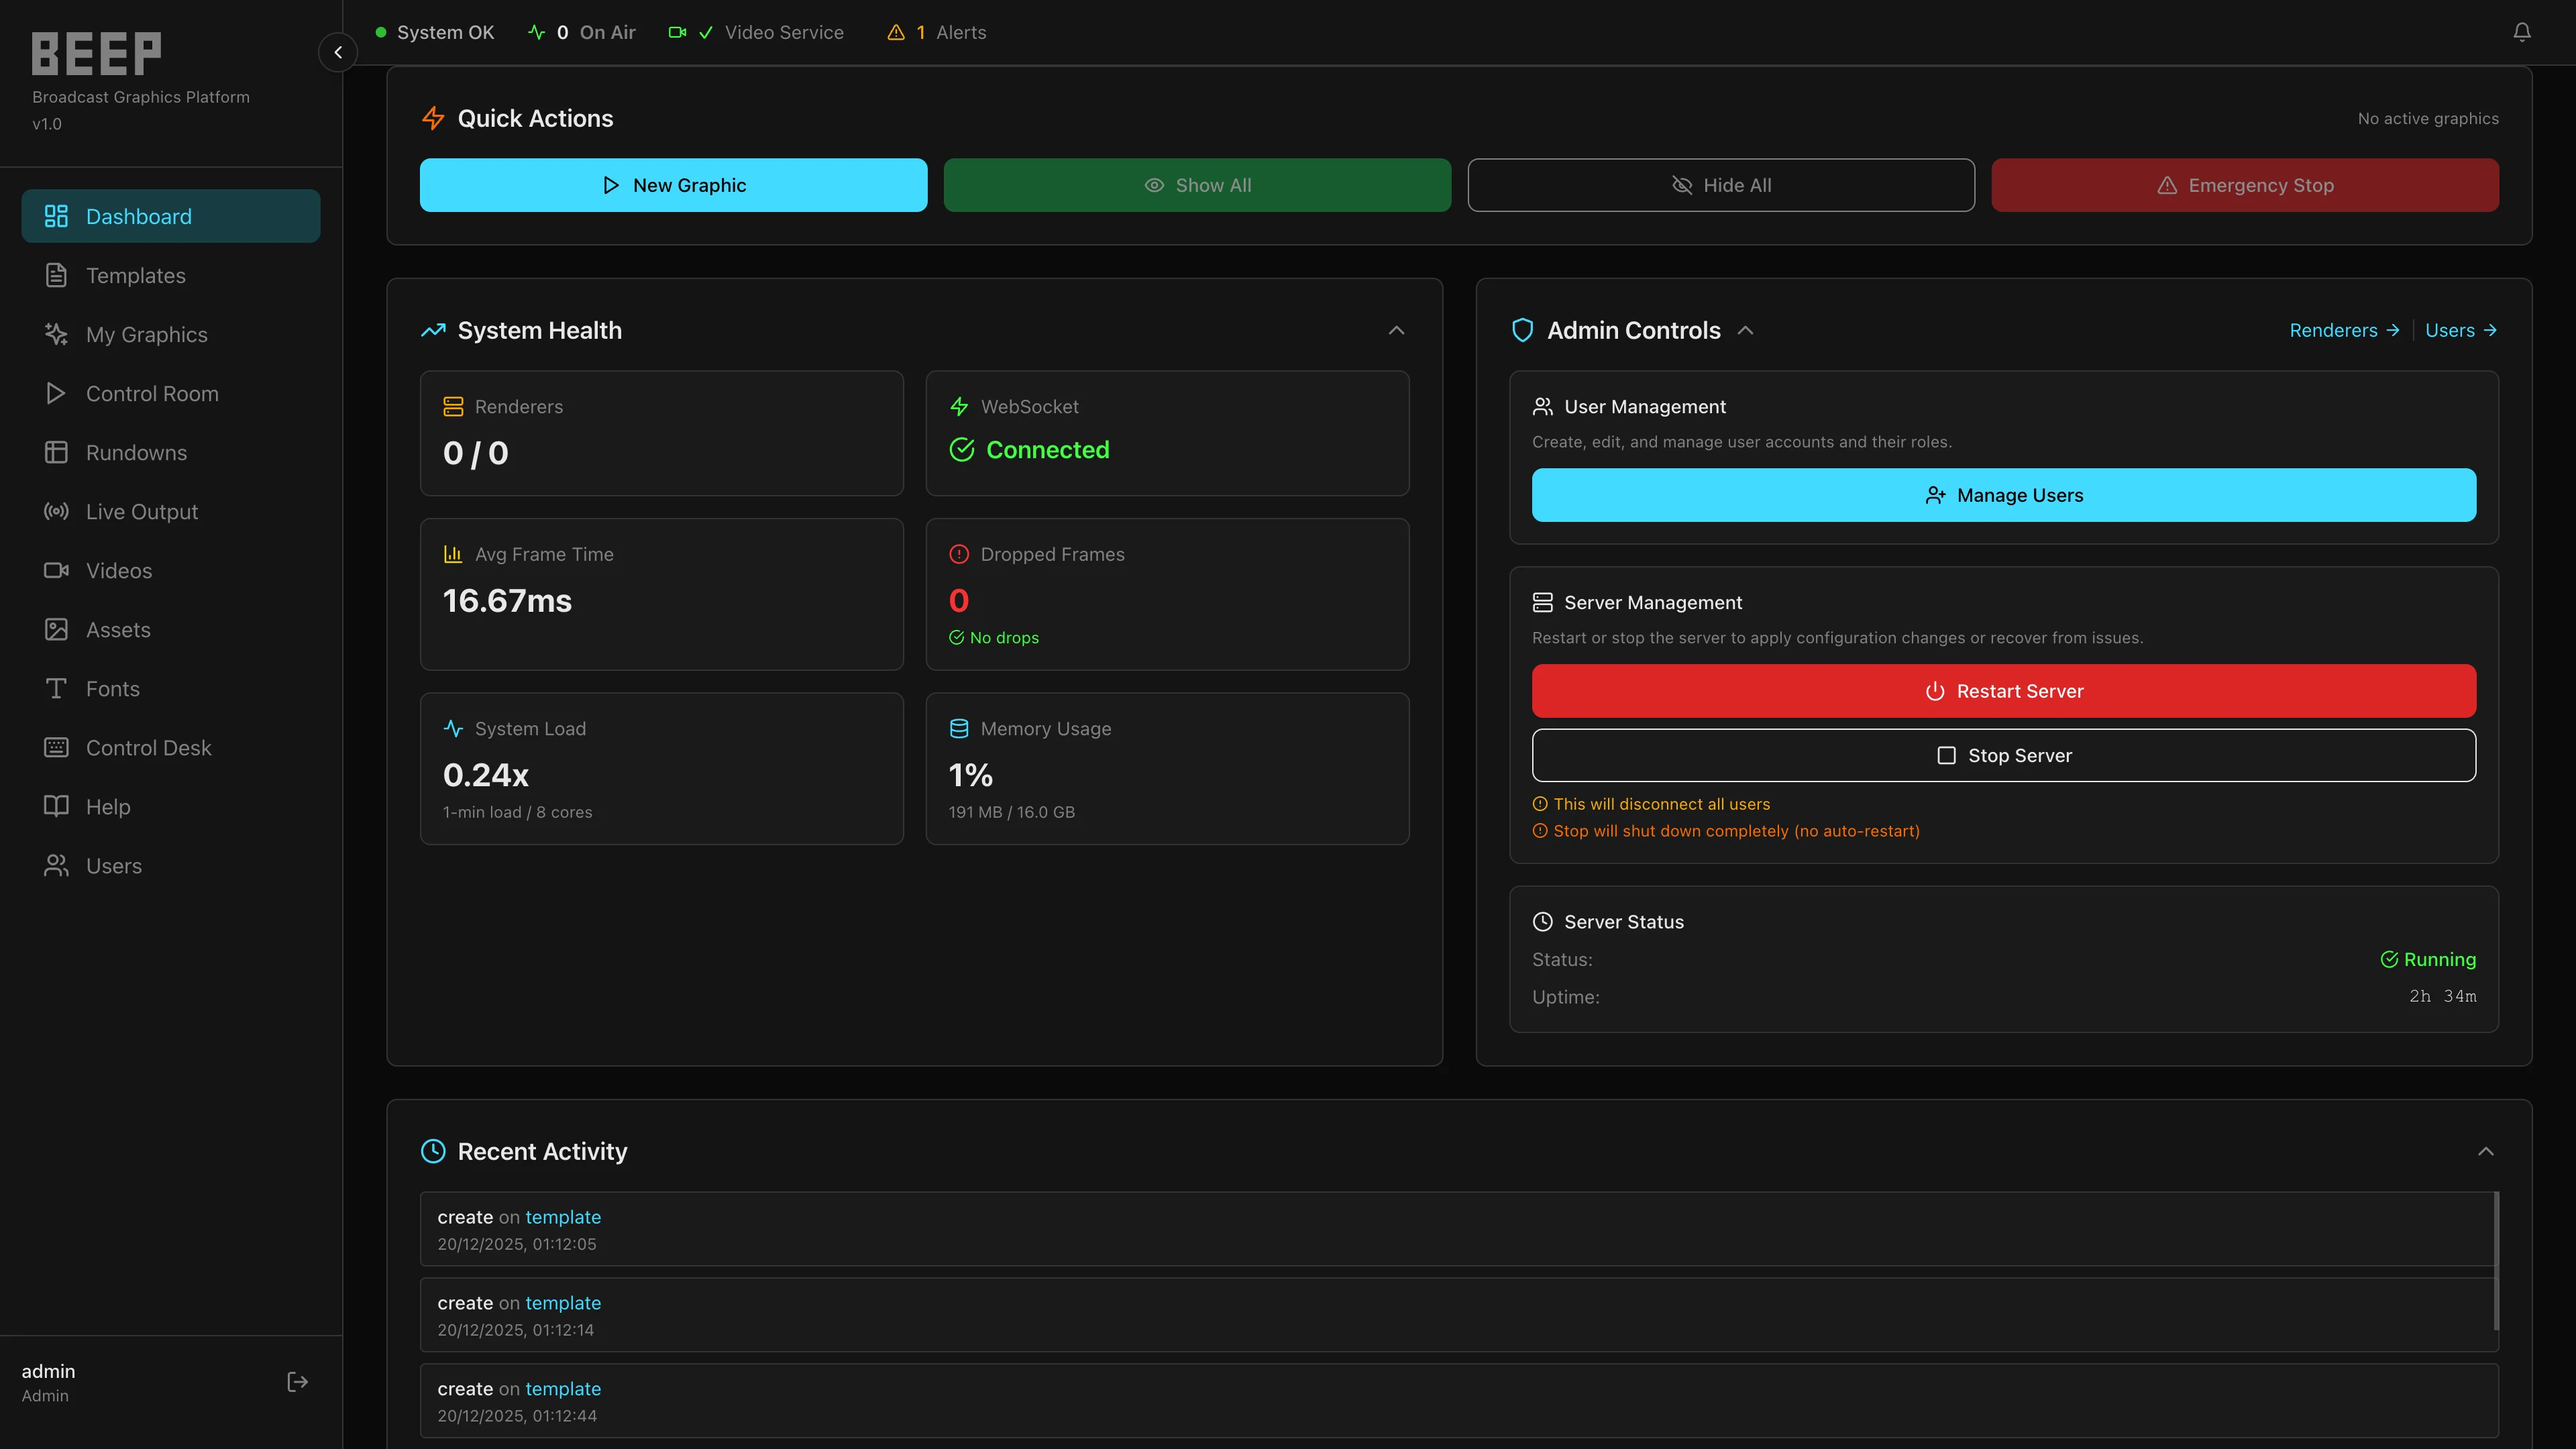This screenshot has height=1449, width=2576.
Task: Click the WebSocket lightning icon
Action: [959, 406]
